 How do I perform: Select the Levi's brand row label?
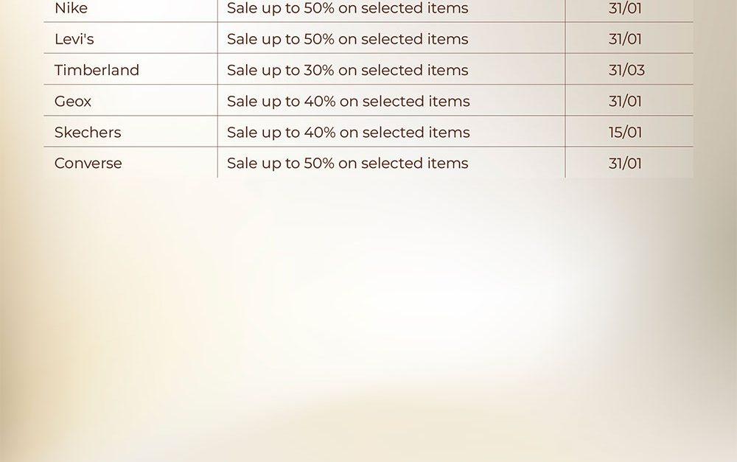pos(74,39)
